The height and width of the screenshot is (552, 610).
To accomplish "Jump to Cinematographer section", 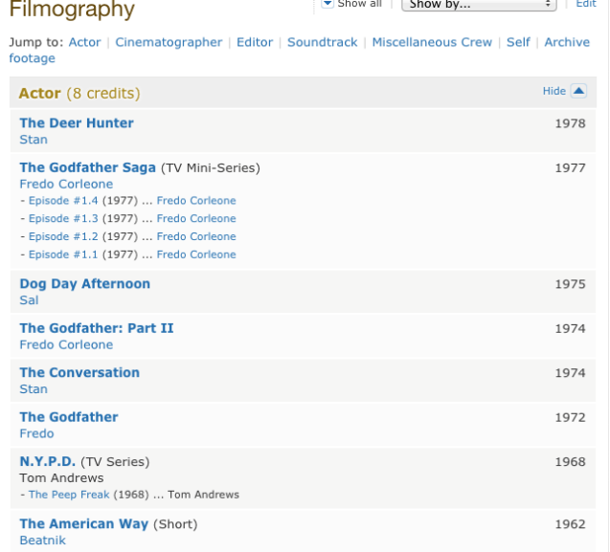I will tap(169, 42).
